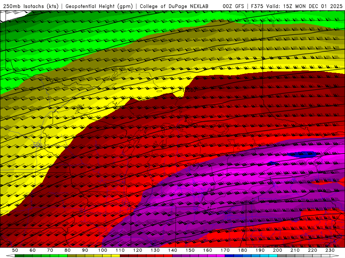Click the '150' value on the color scale
Screen dimensions: 345x258
click(190, 250)
